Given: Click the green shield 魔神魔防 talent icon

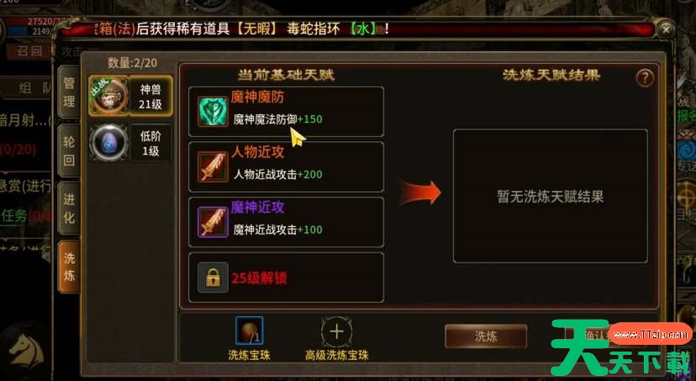Looking at the screenshot, I should (x=213, y=112).
